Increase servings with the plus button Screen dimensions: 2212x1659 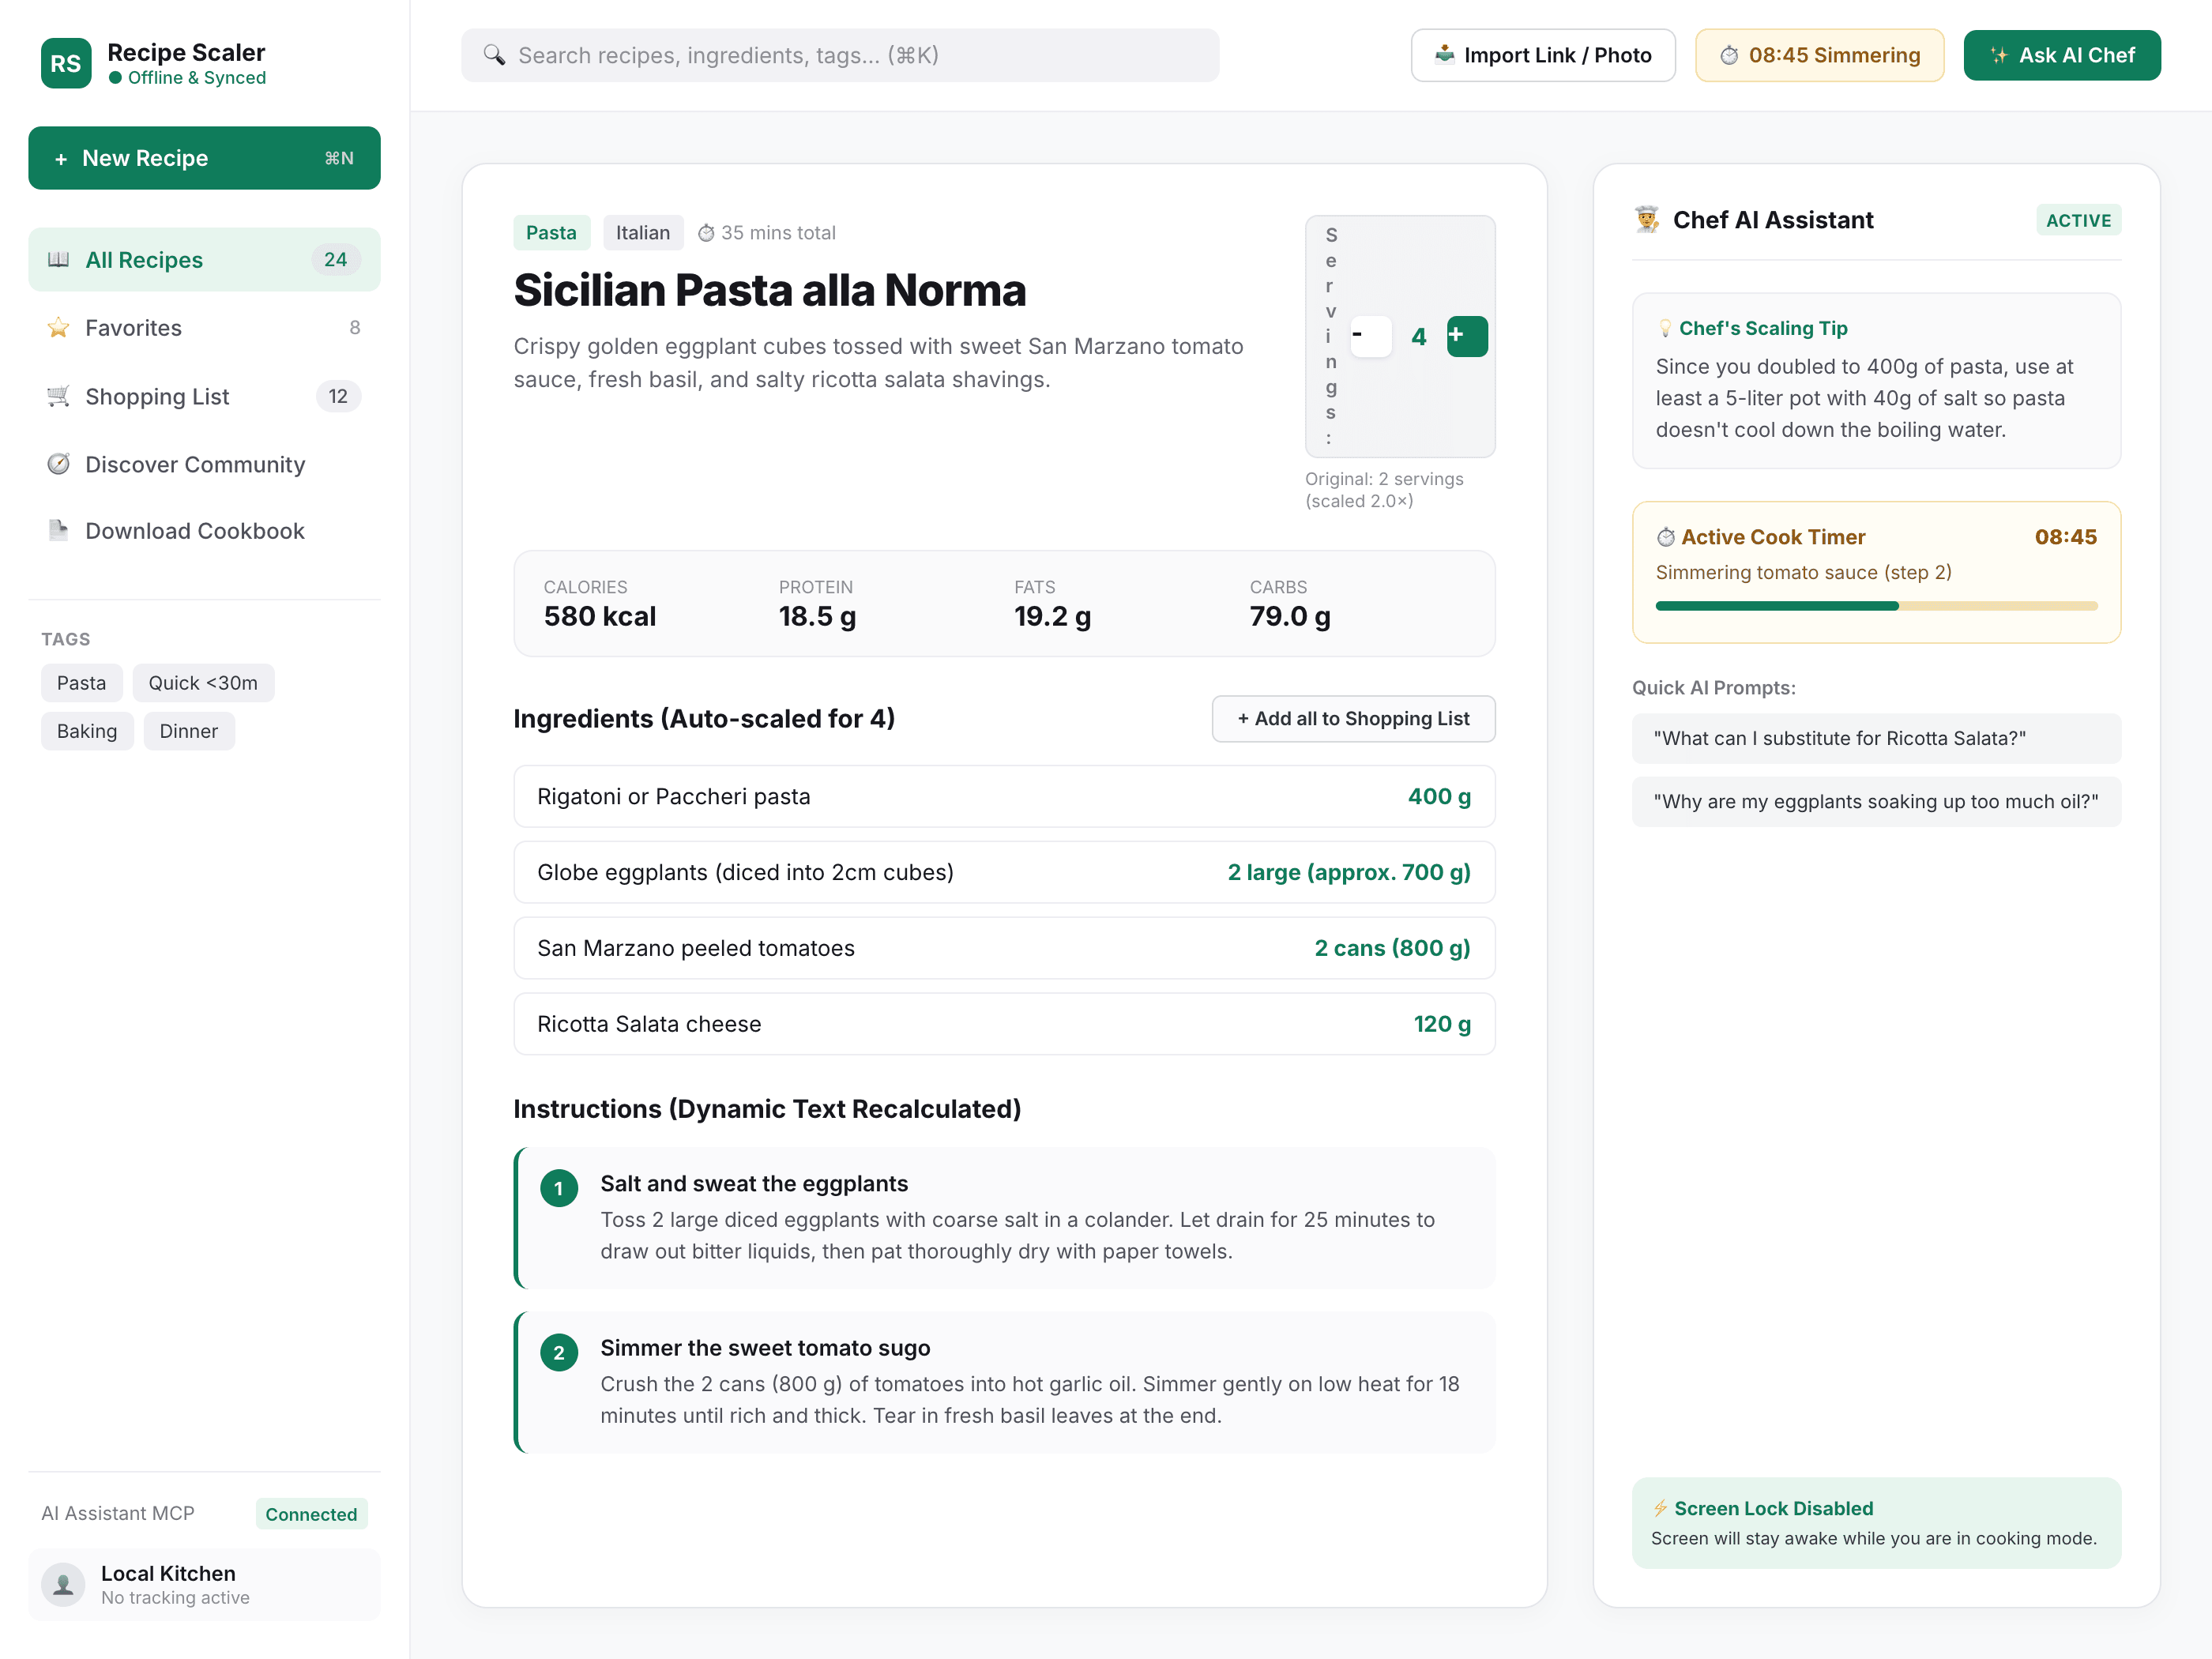(x=1467, y=337)
